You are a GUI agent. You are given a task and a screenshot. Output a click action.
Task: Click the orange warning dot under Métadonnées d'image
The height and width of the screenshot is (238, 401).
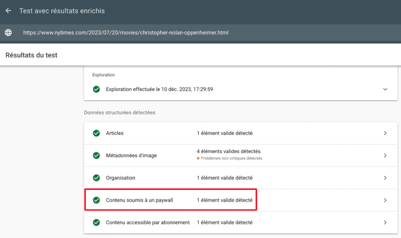(x=197, y=158)
